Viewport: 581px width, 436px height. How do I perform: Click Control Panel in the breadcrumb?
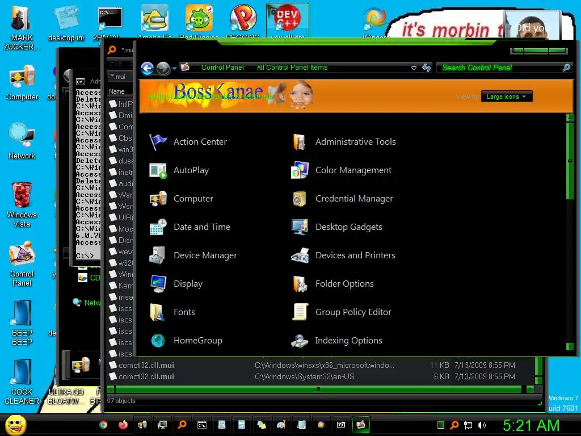pyautogui.click(x=222, y=68)
